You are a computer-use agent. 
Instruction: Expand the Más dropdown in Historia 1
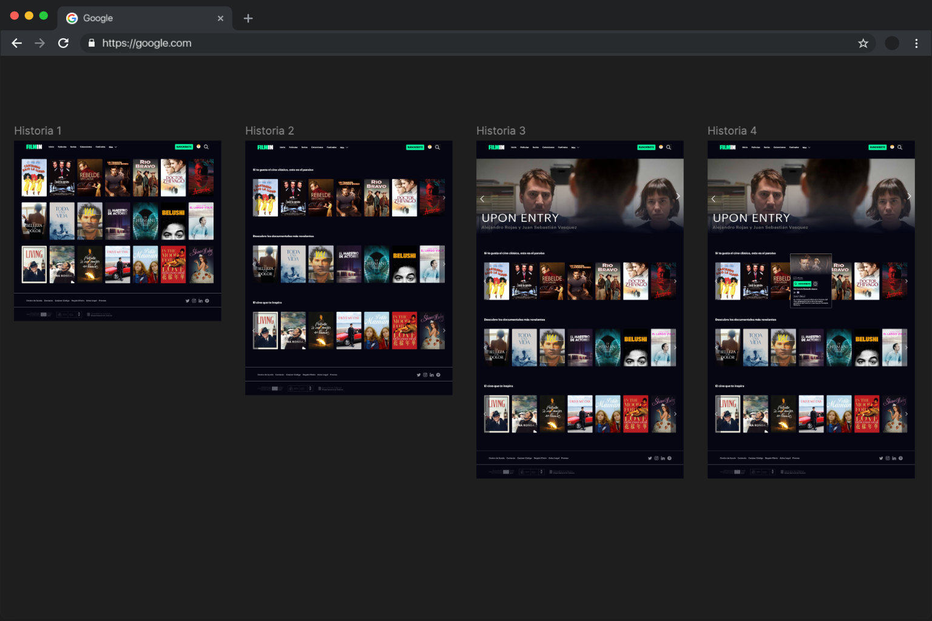pos(113,147)
